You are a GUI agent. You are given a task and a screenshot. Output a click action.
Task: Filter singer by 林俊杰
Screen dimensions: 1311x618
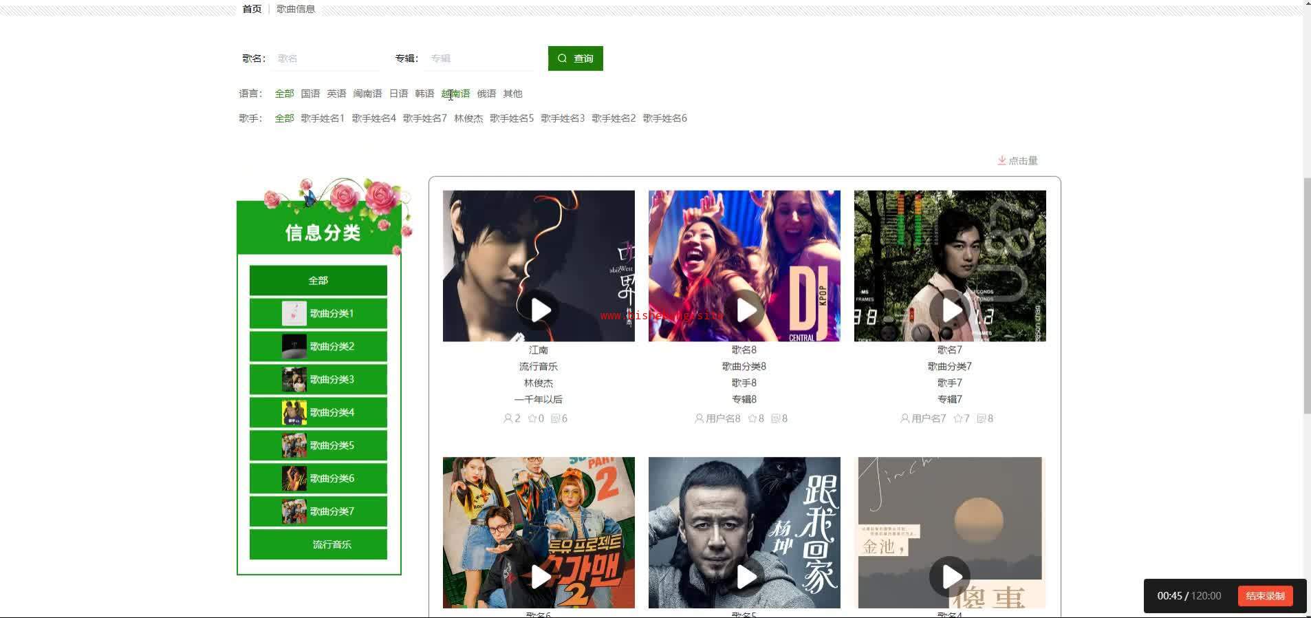pos(468,118)
